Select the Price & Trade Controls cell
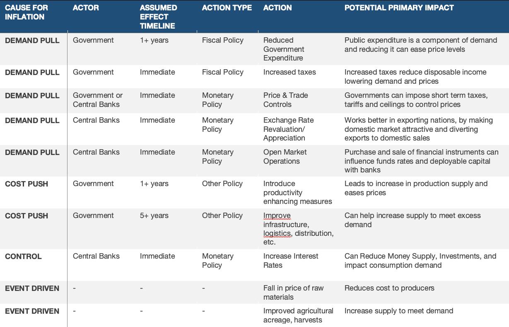509x327 pixels. (x=286, y=100)
